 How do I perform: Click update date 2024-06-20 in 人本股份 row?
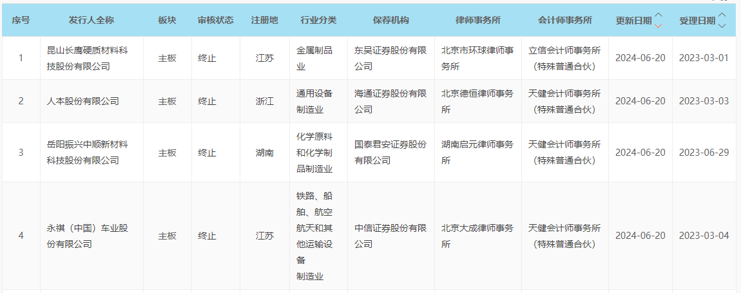(x=640, y=101)
